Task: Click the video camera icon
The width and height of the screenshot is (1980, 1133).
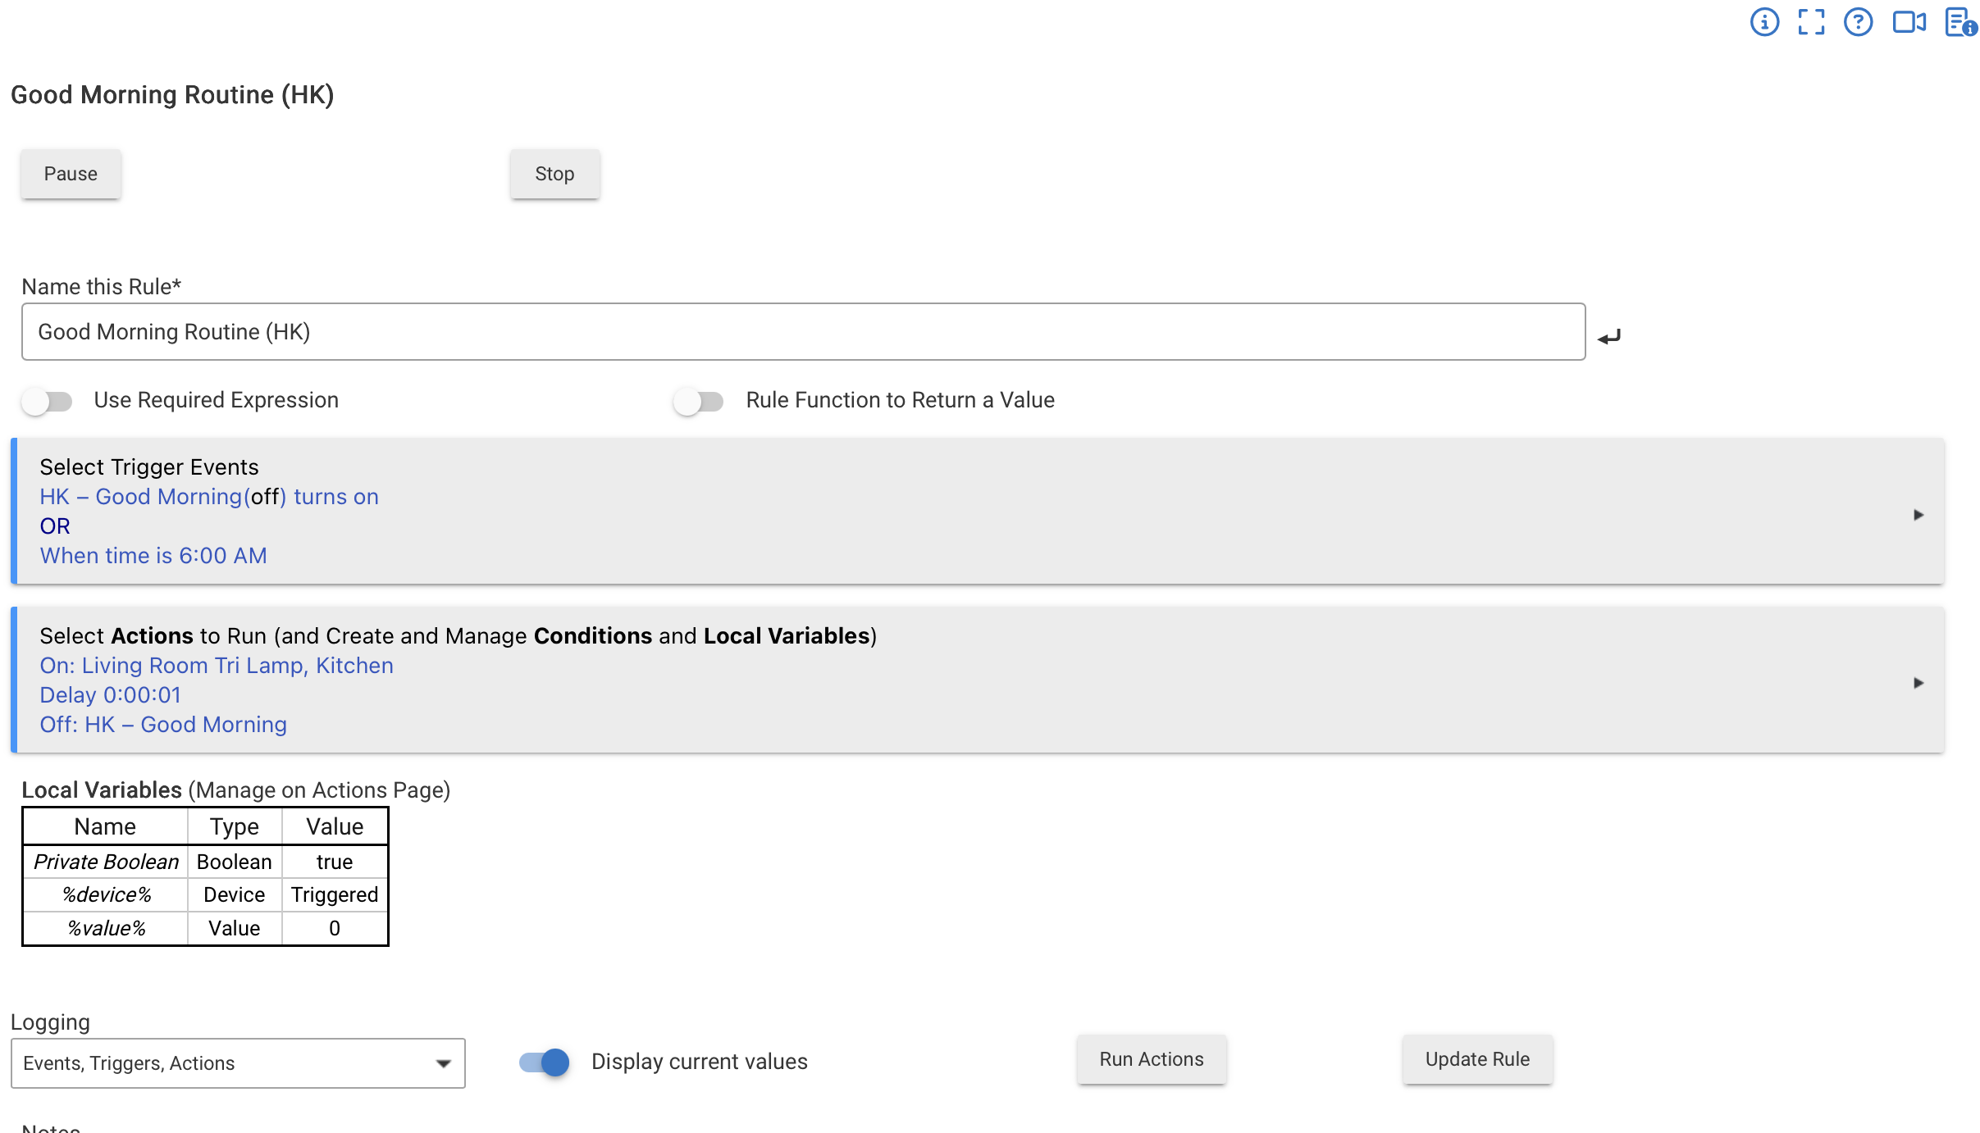Action: tap(1909, 22)
